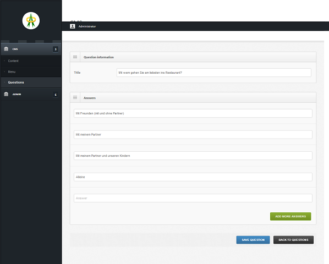Click the Add More Answers button
This screenshot has height=264, width=329.
click(290, 216)
